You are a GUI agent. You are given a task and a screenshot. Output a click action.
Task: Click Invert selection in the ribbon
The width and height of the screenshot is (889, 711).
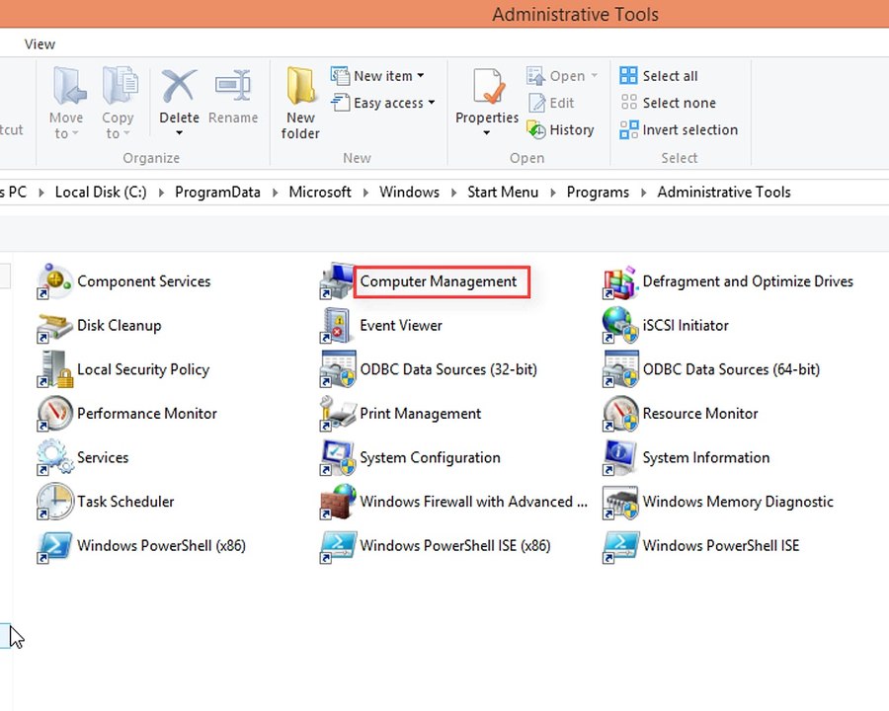pyautogui.click(x=680, y=129)
